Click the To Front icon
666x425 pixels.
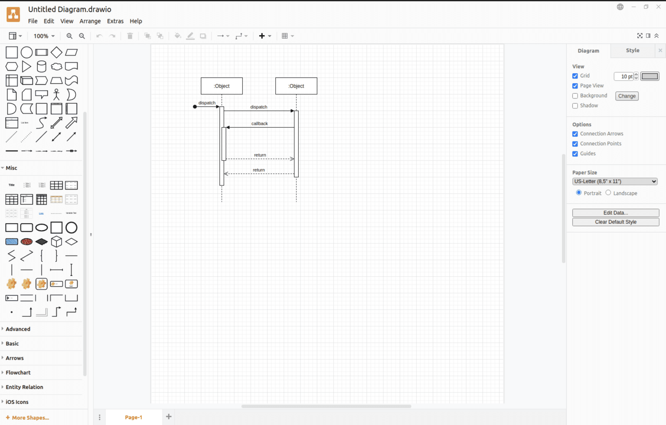(147, 36)
